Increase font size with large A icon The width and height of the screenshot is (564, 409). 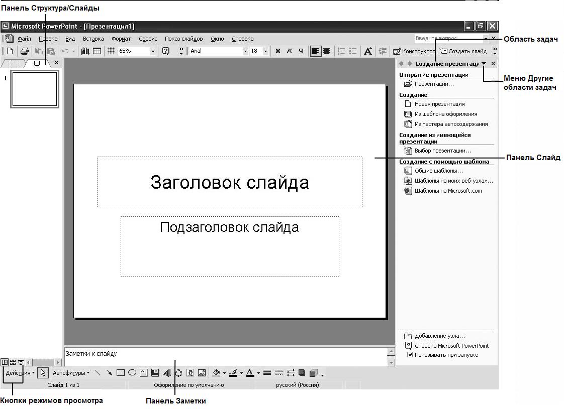tap(367, 51)
